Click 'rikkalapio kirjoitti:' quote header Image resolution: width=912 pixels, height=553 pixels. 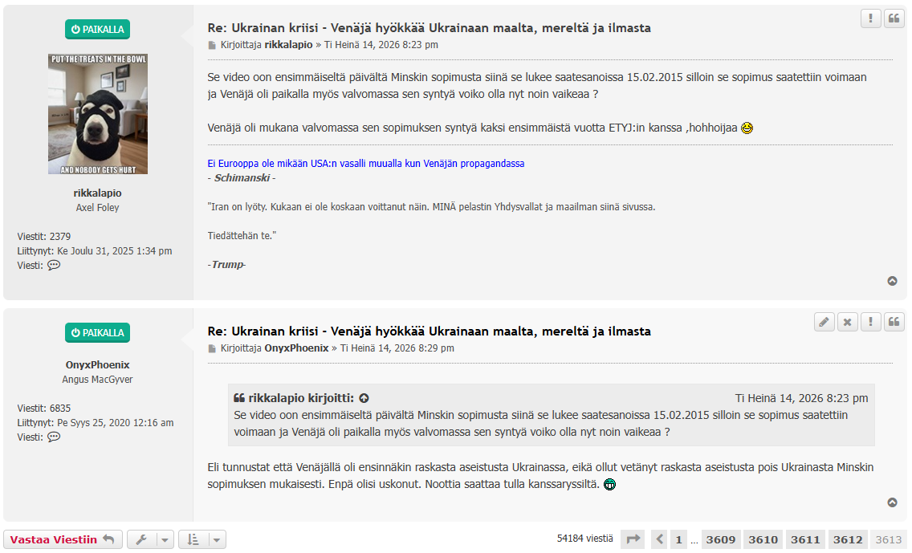tap(301, 398)
